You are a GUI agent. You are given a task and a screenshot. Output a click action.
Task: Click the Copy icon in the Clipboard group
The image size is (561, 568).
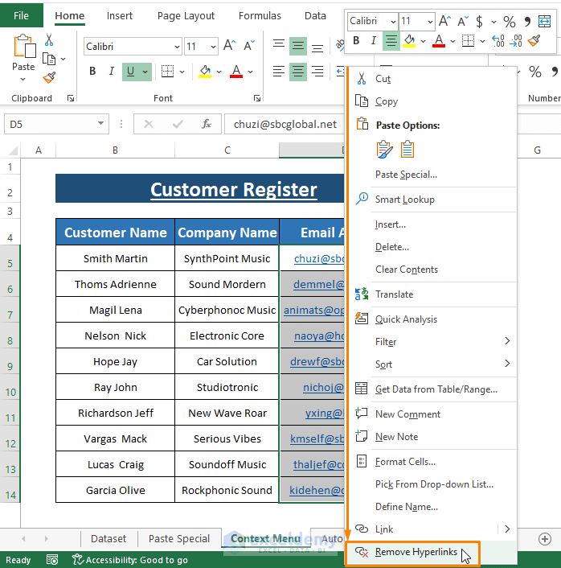tap(49, 59)
